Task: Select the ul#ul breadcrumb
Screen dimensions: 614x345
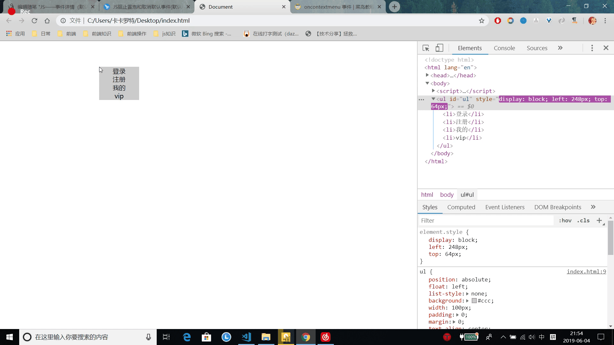Action: click(467, 195)
